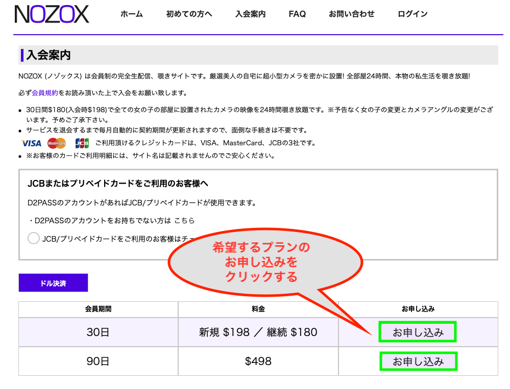Open the 会員規約 link
Screen dimensions: 510x389
coord(45,93)
